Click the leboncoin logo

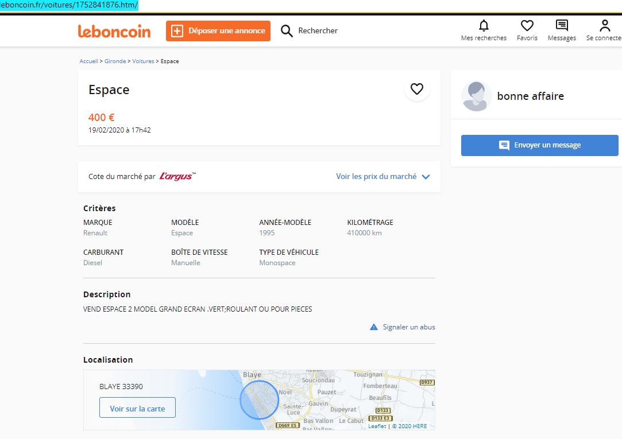(114, 31)
